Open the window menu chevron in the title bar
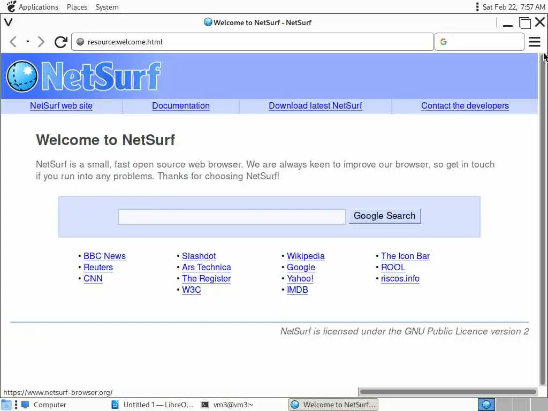This screenshot has width=548, height=411. coord(9,22)
